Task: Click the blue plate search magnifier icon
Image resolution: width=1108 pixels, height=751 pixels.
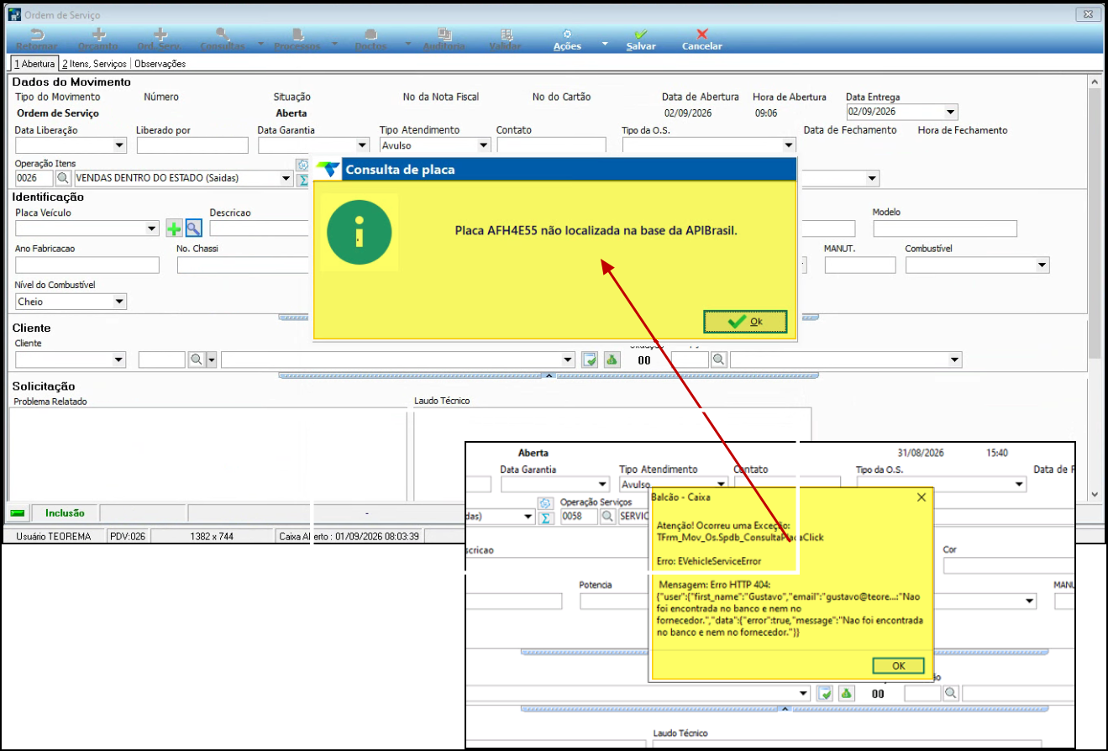Action: (x=194, y=228)
